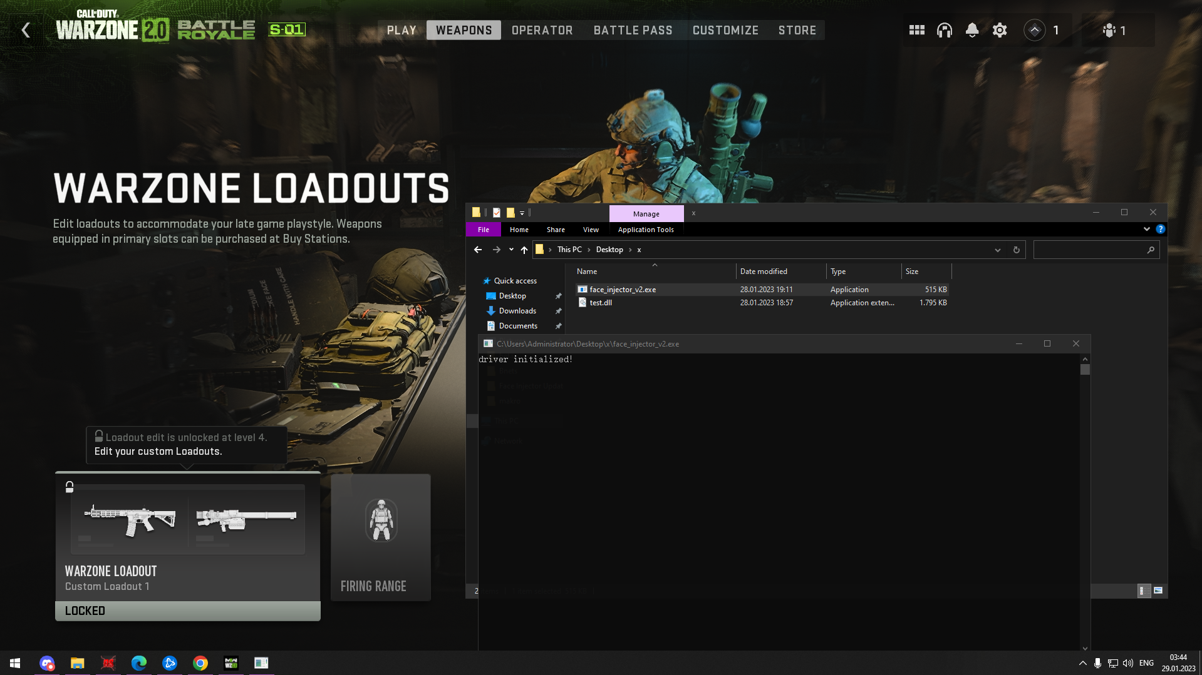Screen dimensions: 1202x675
Task: Open the BATTLE PASS tab
Action: click(633, 30)
